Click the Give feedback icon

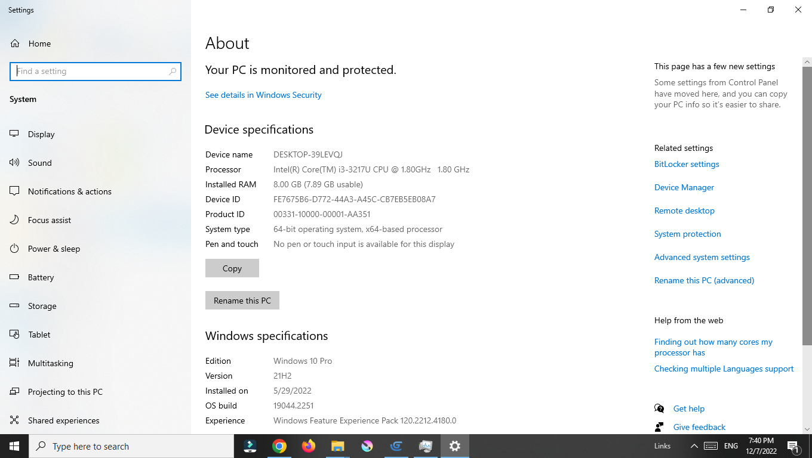coord(659,426)
